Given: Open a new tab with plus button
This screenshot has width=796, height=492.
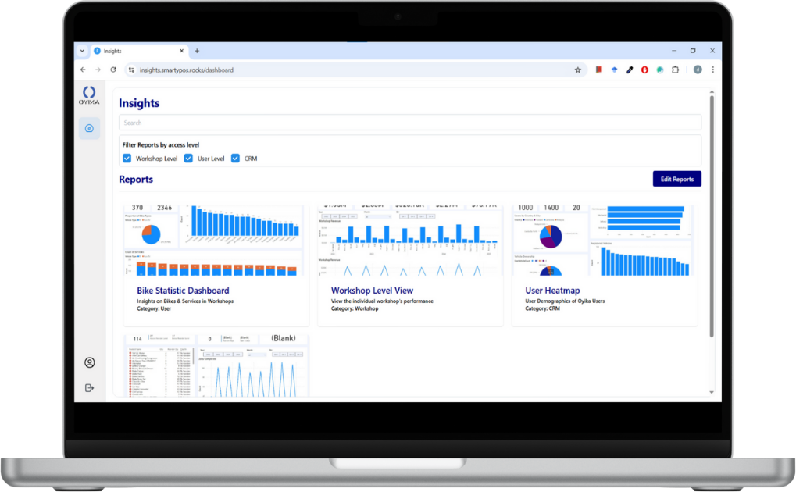Looking at the screenshot, I should coord(197,51).
